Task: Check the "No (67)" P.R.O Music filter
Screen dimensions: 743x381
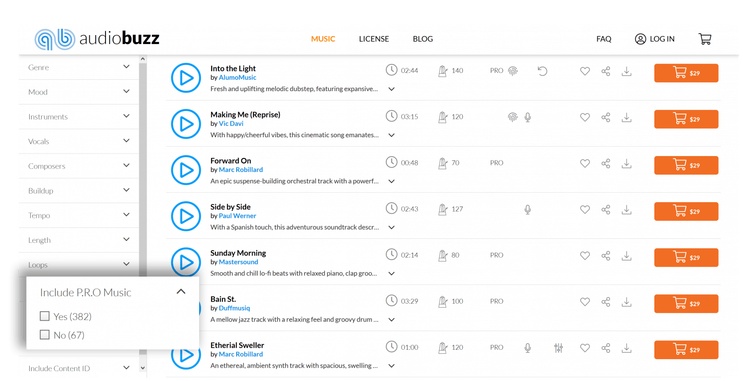Action: (45, 334)
